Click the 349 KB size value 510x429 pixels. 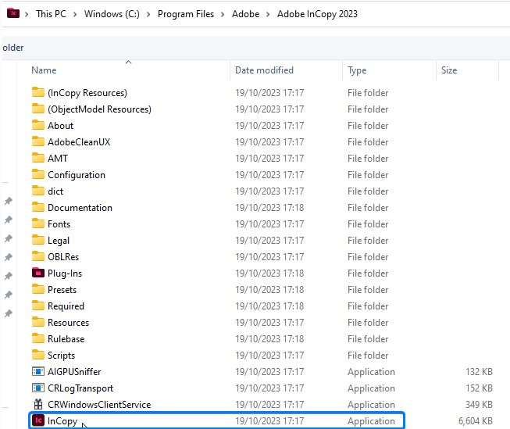click(x=479, y=405)
